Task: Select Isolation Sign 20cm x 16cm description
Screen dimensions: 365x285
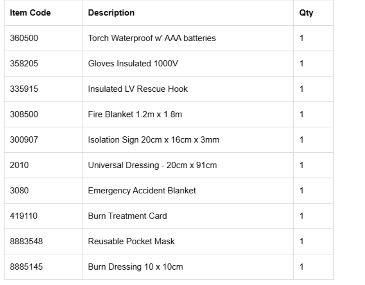Action: tap(154, 140)
